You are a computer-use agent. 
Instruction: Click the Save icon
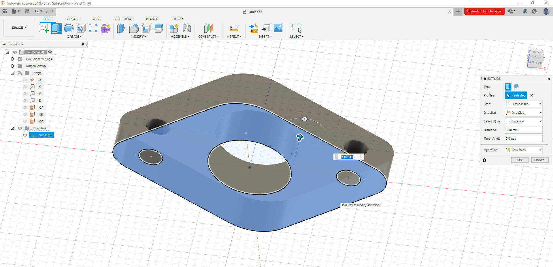point(27,11)
